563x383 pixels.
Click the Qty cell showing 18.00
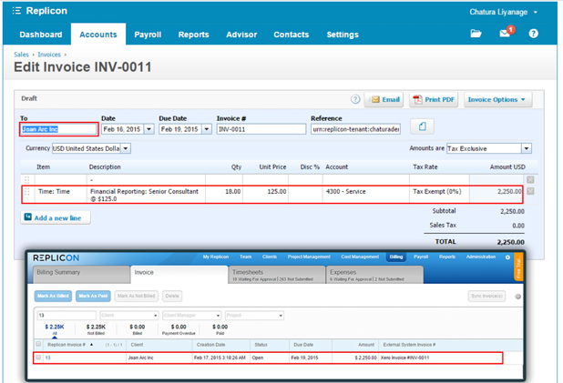pyautogui.click(x=224, y=195)
